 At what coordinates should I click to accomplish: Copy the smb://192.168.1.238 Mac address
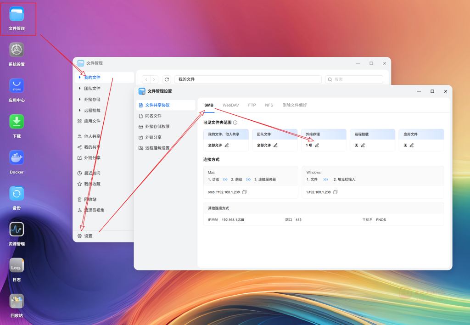(245, 192)
